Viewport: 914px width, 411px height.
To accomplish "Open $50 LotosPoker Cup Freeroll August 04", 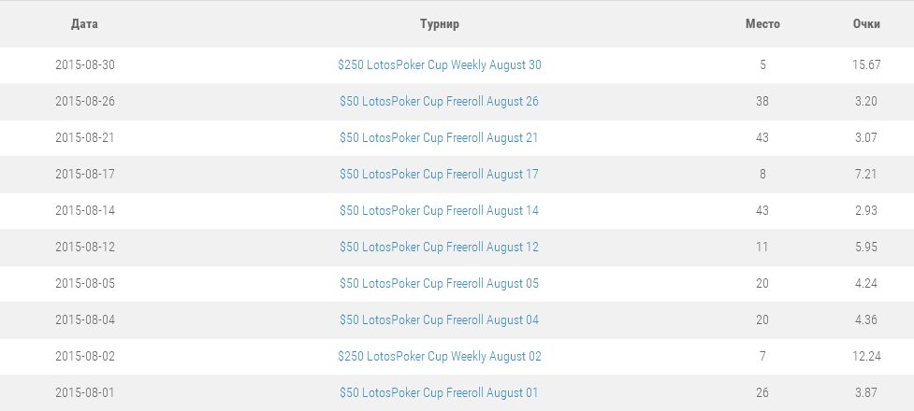I will [439, 320].
